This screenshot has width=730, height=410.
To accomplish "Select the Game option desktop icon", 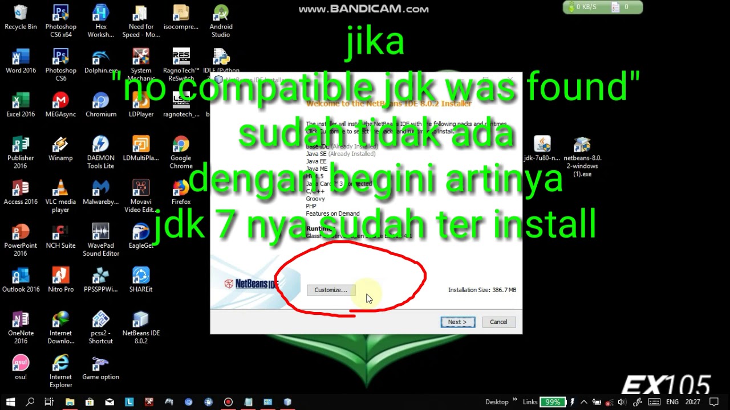I will [x=101, y=368].
